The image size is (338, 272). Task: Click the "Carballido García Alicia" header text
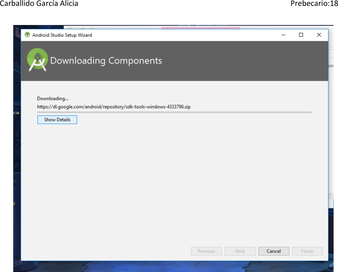(x=39, y=3)
